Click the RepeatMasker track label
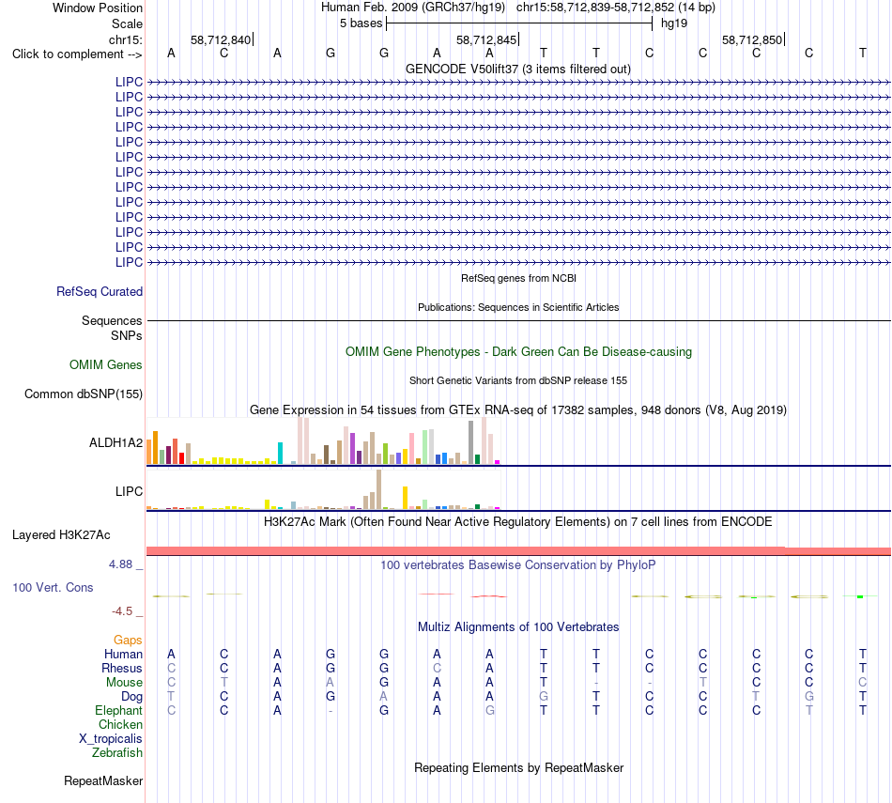This screenshot has width=892, height=803. (103, 780)
